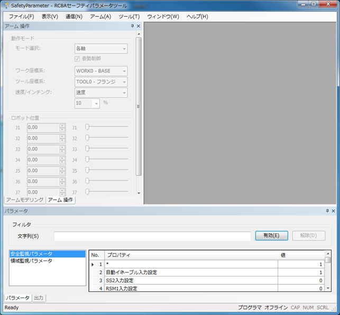Switch to the アームモデリング tab

(x=25, y=200)
